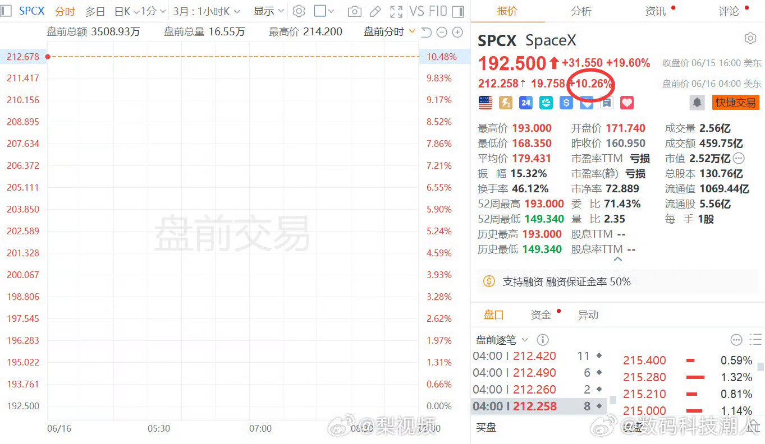Select the 资金 tab
This screenshot has width=765, height=444.
(x=541, y=315)
